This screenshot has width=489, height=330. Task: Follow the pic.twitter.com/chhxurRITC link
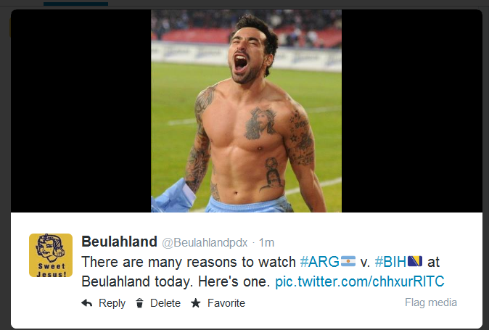360,281
